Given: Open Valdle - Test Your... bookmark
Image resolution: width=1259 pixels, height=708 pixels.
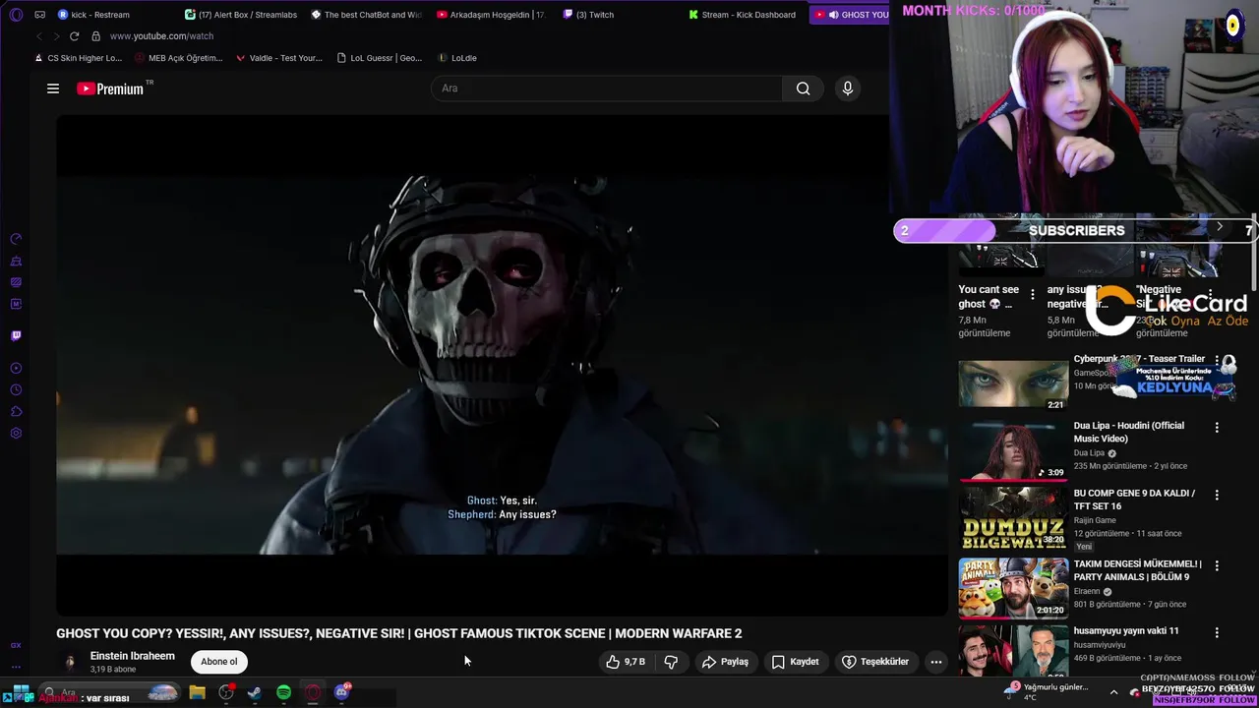Looking at the screenshot, I should tap(278, 58).
